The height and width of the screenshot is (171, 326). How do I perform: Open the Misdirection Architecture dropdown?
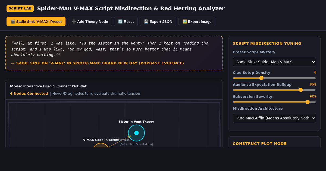tap(274, 118)
